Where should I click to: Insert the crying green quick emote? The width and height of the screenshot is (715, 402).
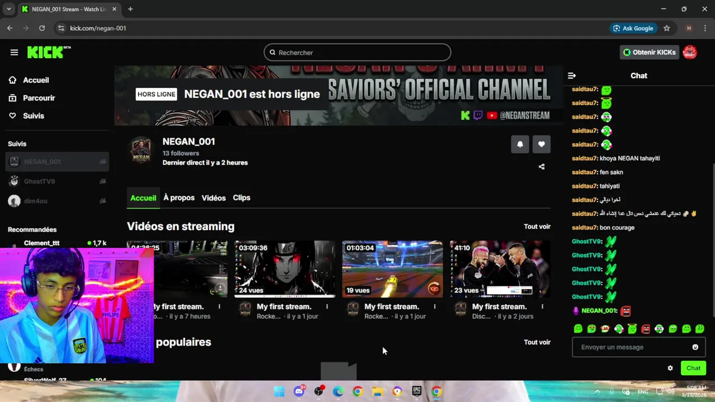click(x=592, y=329)
